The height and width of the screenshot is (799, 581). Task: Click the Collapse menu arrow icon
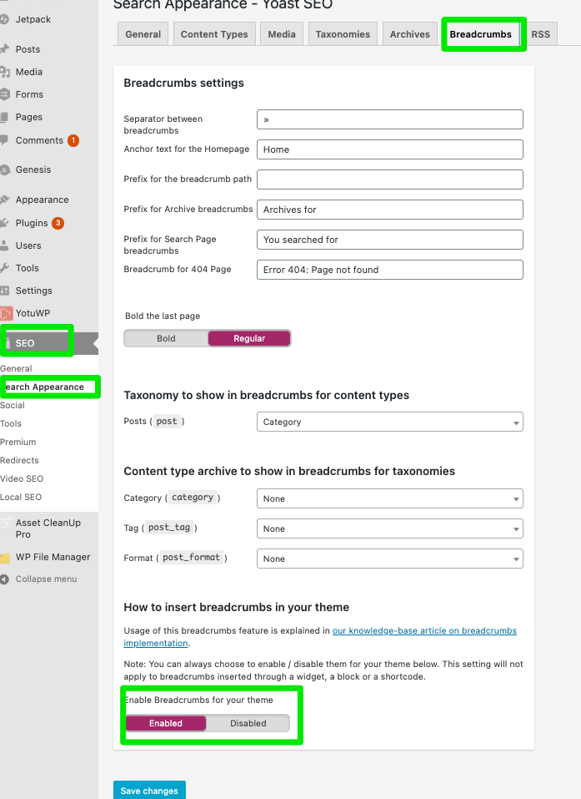click(x=5, y=579)
